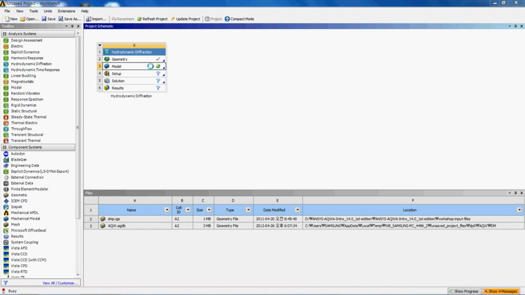Select the BladeGen component system

coord(19,160)
